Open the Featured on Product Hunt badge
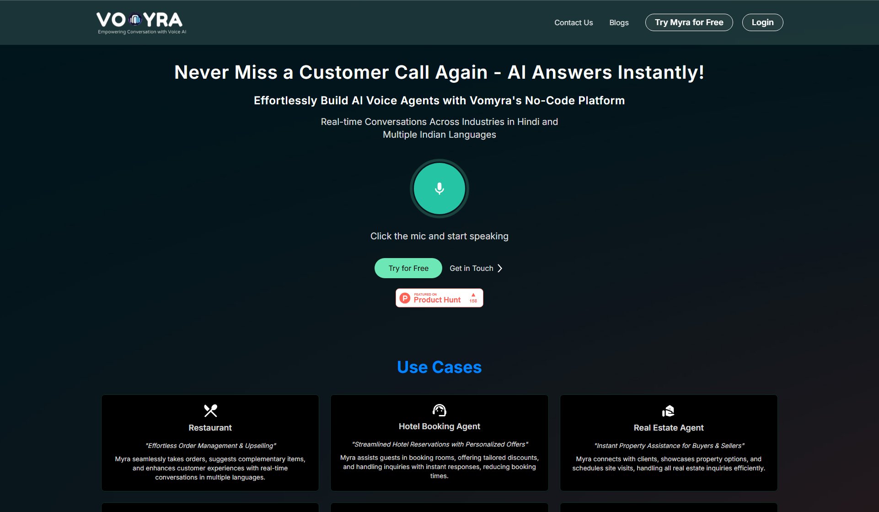 click(439, 298)
